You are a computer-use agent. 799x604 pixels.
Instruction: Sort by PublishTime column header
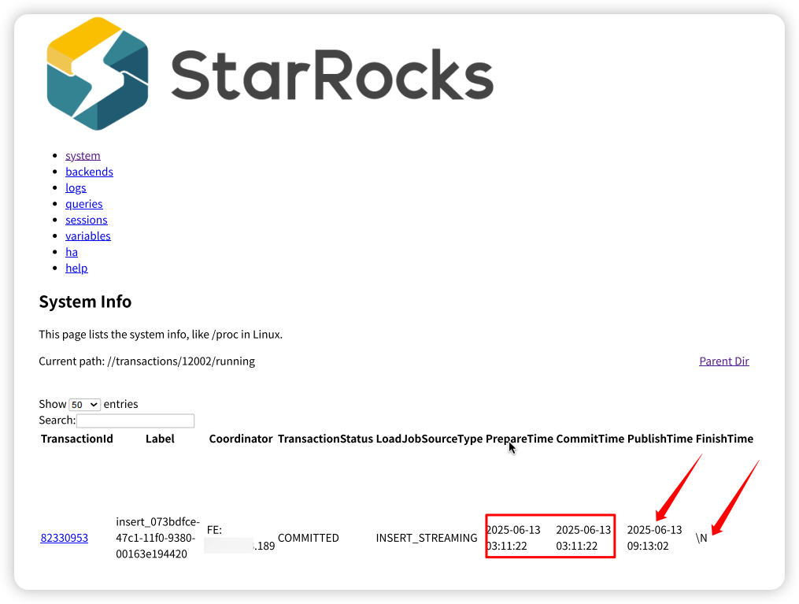point(660,439)
